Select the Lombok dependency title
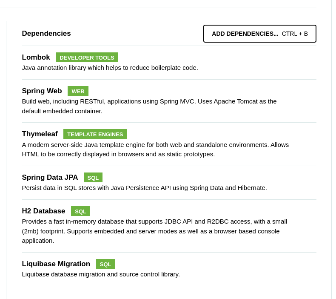Image resolution: width=336 pixels, height=299 pixels. tap(36, 57)
